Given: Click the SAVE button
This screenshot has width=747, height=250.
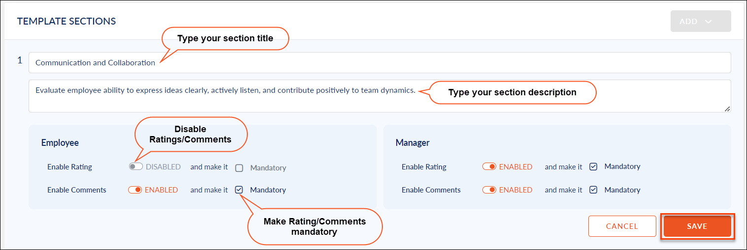Looking at the screenshot, I should (x=697, y=226).
